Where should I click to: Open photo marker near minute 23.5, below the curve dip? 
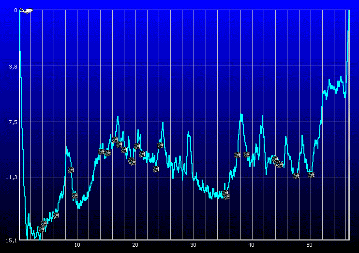(x=156, y=169)
